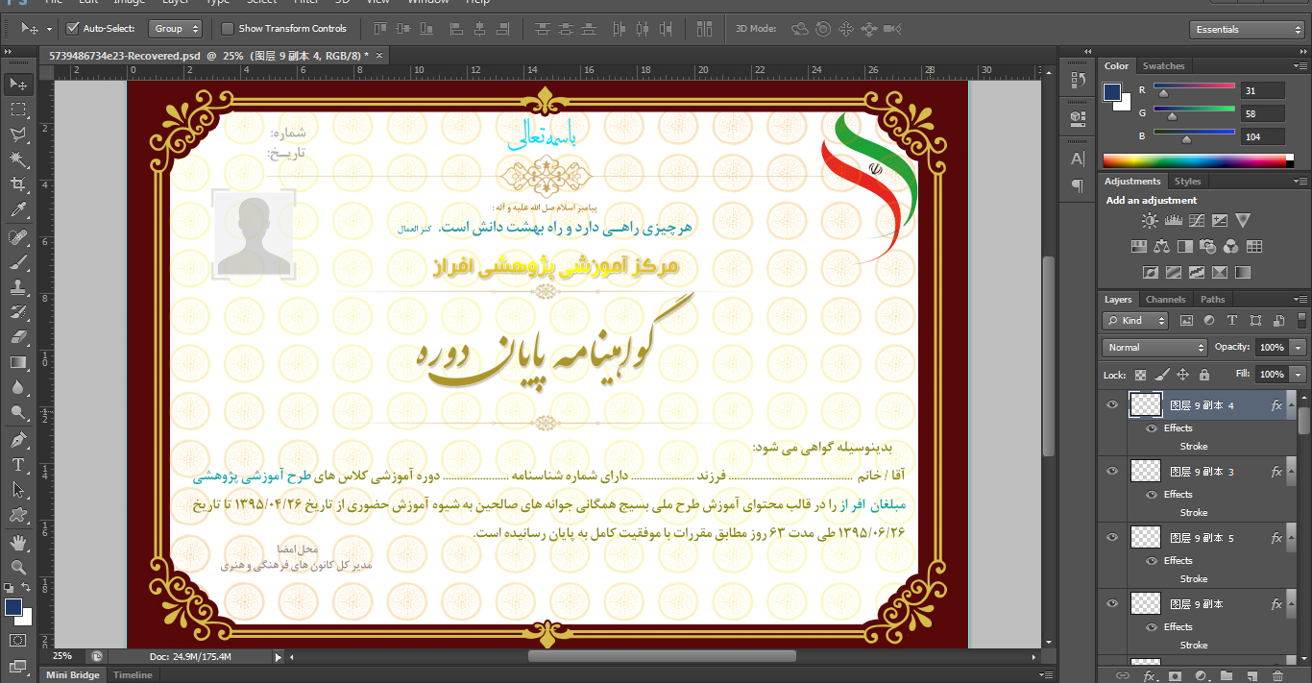The image size is (1312, 683).
Task: Enable Show Transform Controls checkbox
Action: pyautogui.click(x=228, y=29)
